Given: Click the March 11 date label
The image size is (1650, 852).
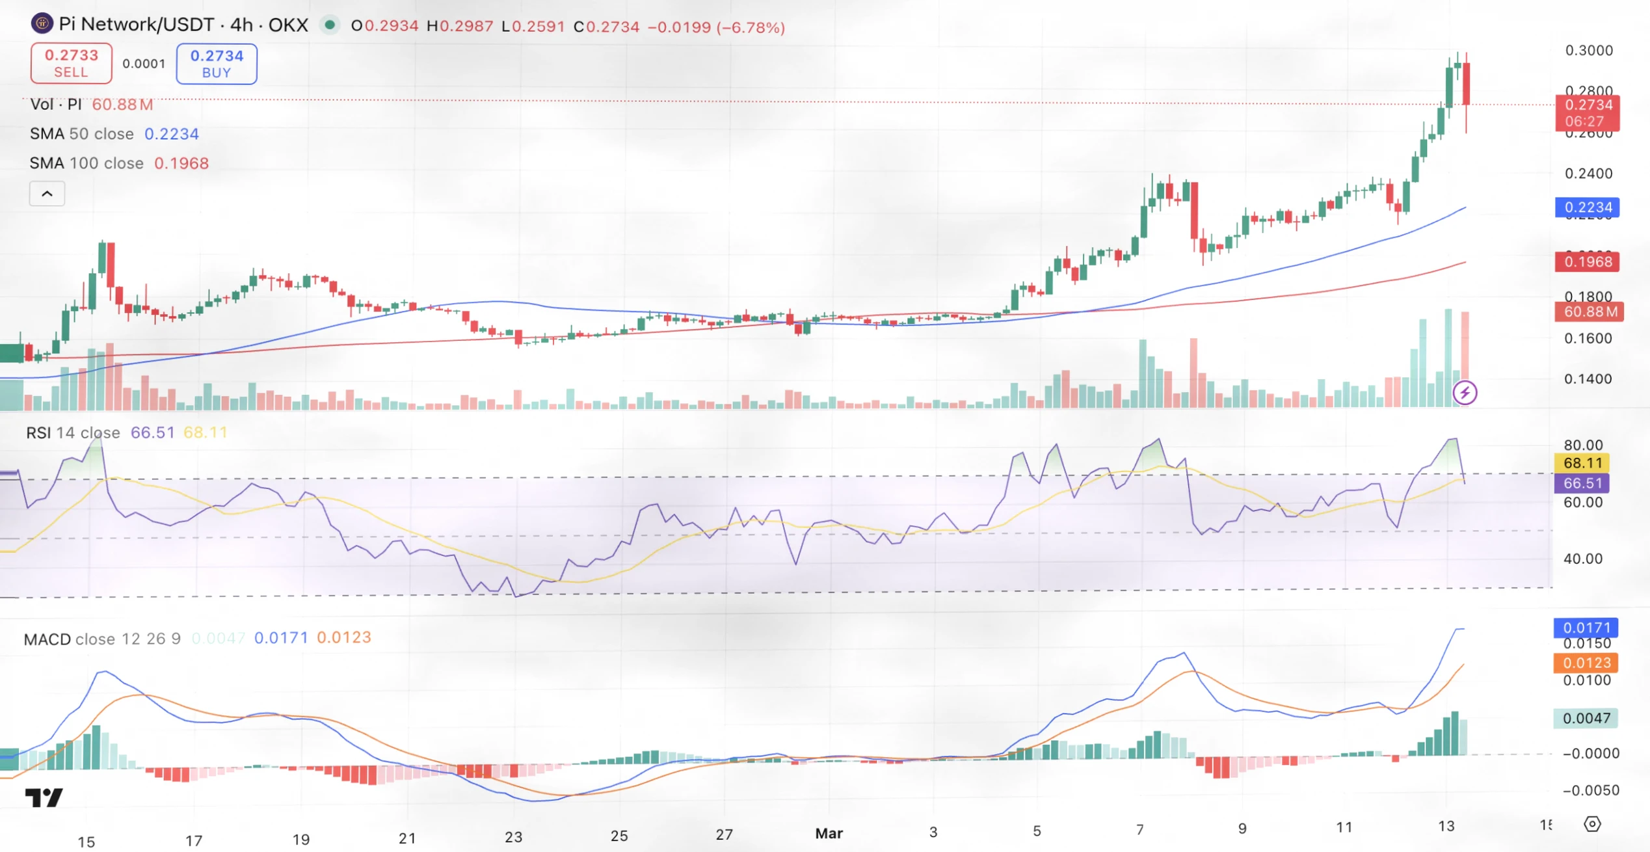Looking at the screenshot, I should pos(1344,827).
